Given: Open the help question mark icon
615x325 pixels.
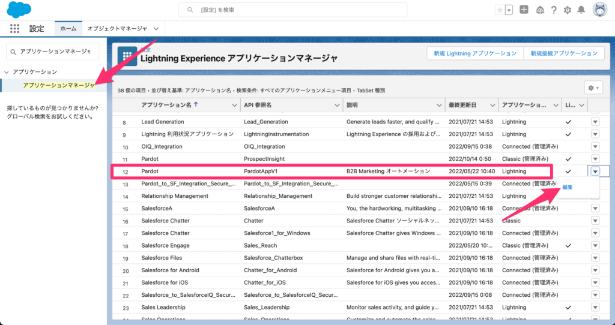Looking at the screenshot, I should tap(553, 10).
